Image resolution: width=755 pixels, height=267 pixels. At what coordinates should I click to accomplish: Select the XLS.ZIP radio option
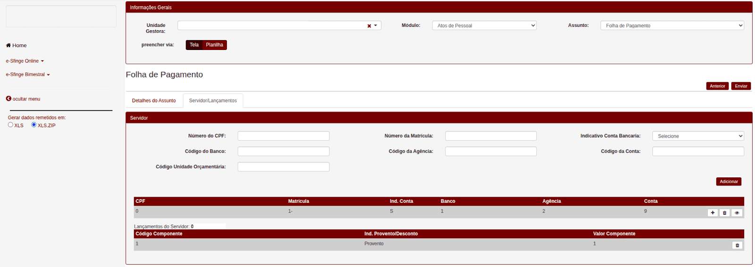[x=34, y=125]
